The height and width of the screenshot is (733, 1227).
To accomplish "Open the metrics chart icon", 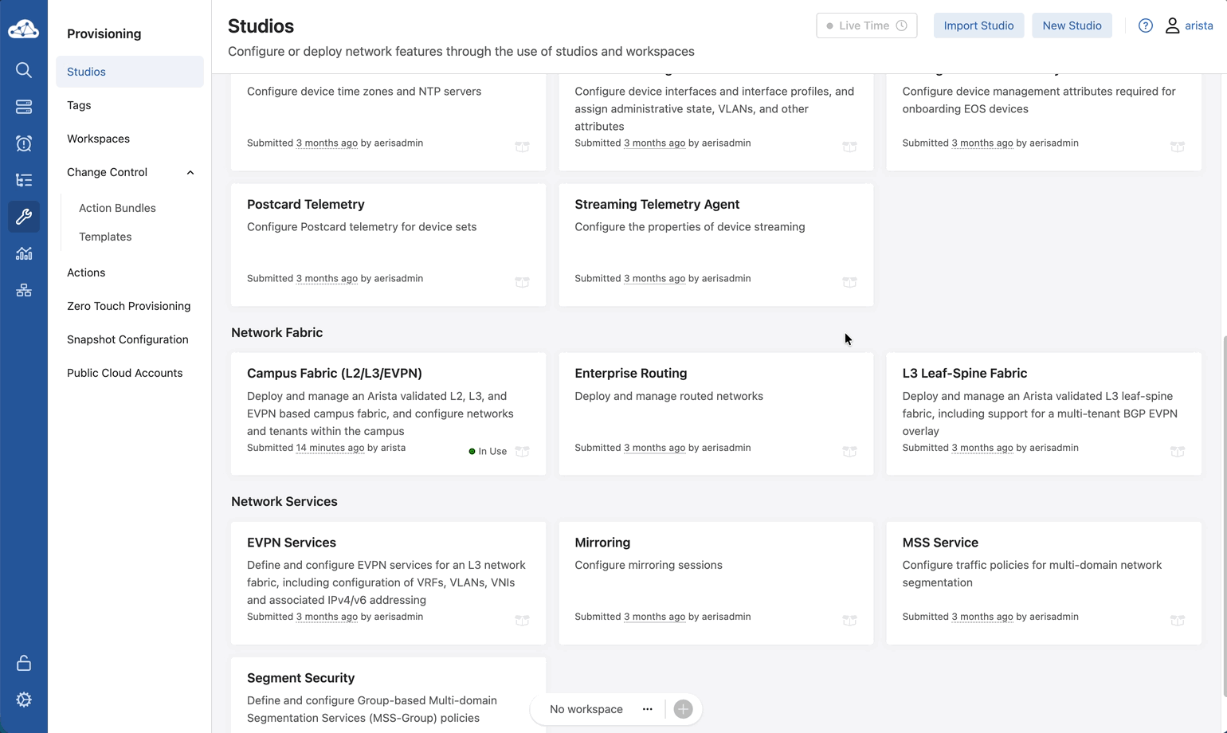I will [24, 253].
